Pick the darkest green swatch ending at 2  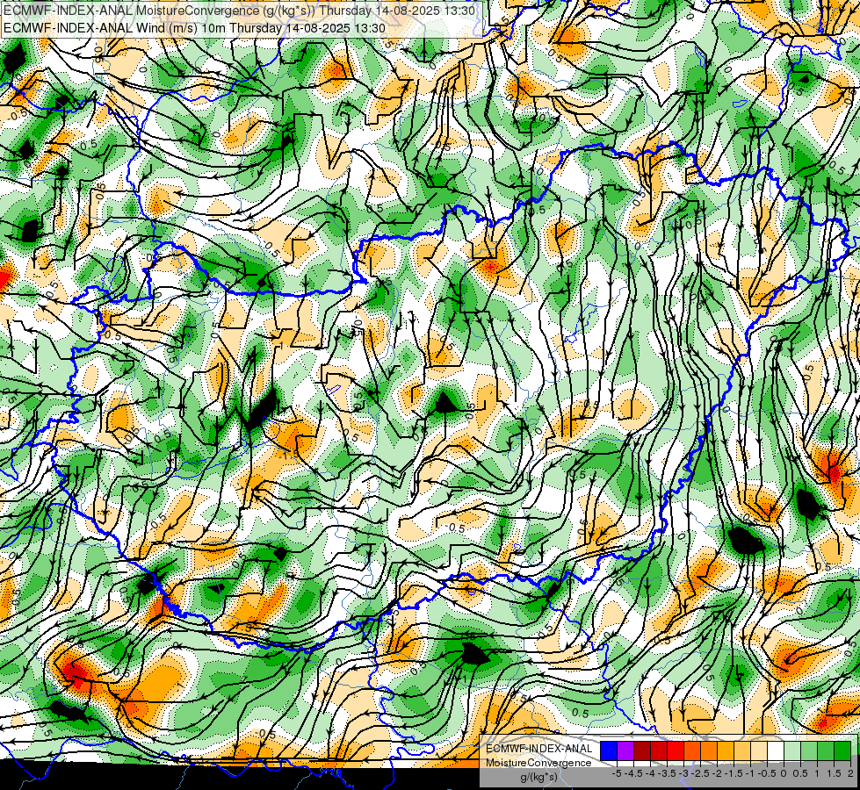[x=842, y=750]
